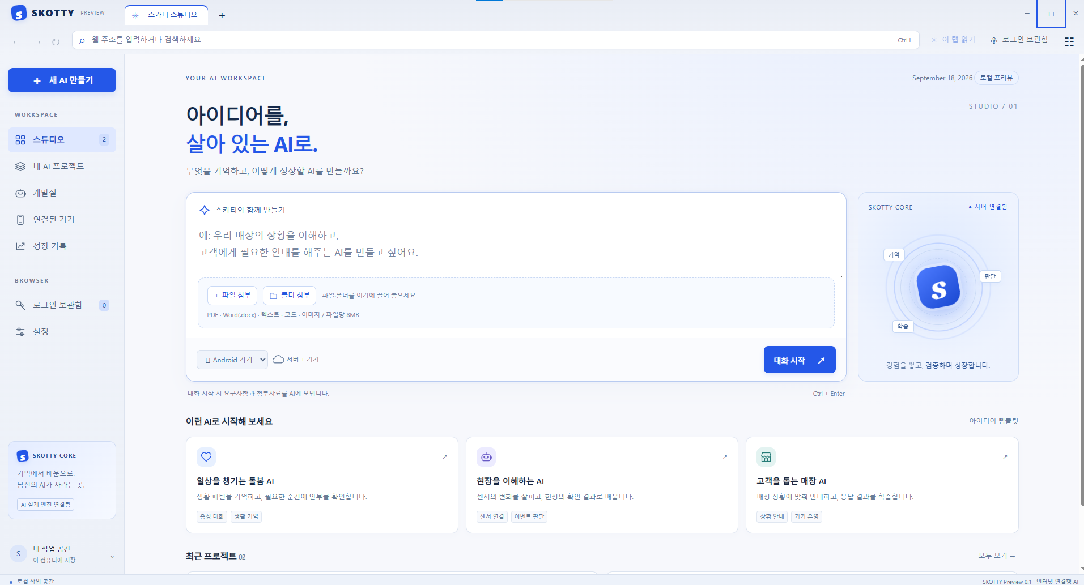Click the Skotty Core S emblem
The height and width of the screenshot is (585, 1084).
[938, 288]
